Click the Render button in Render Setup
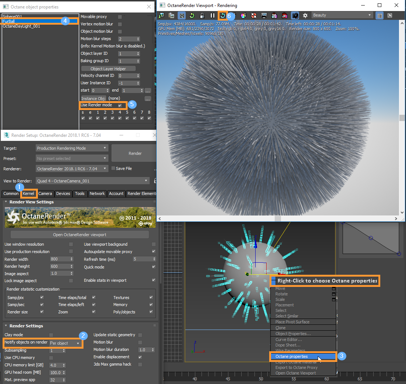 [x=135, y=153]
